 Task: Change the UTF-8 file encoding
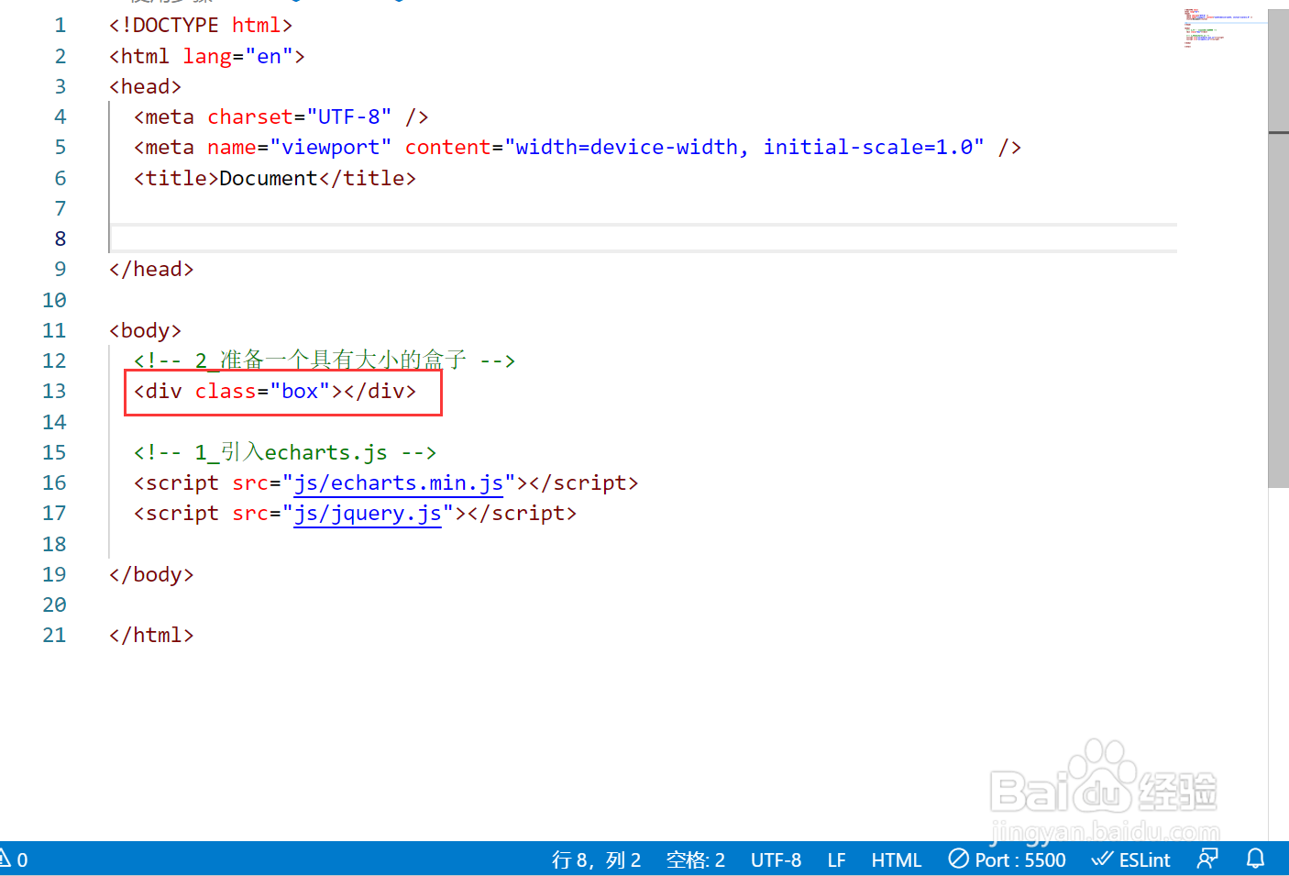pos(776,859)
